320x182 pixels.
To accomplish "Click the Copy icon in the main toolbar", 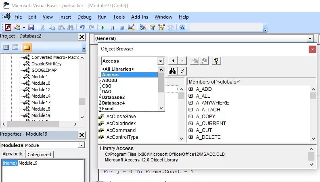I will [x=52, y=27].
